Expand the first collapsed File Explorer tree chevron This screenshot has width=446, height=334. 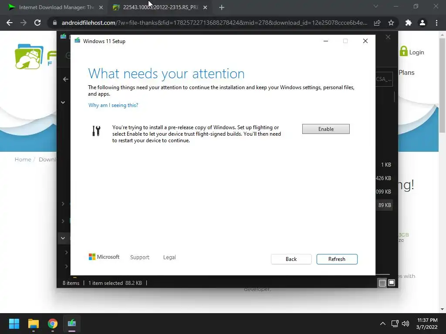(63, 204)
